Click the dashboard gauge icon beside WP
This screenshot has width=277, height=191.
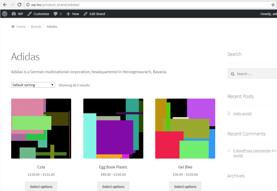(x=13, y=14)
